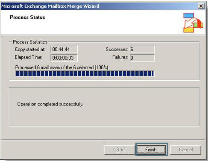Click the Microsoft Exchange Mailbox Merge Wizard title

pyautogui.click(x=50, y=6)
